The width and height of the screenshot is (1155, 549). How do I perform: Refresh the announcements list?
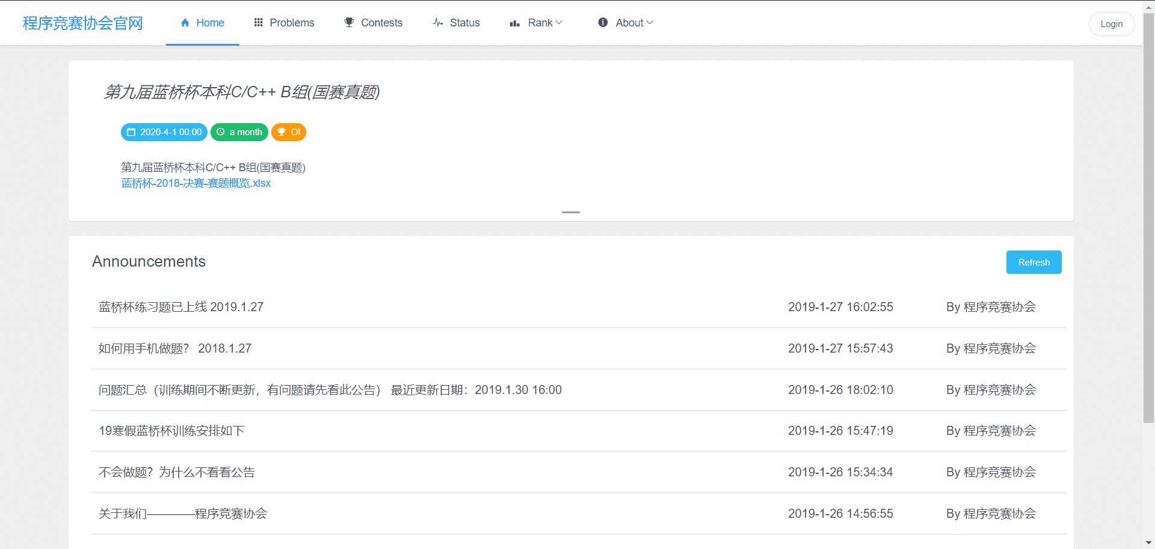tap(1033, 262)
